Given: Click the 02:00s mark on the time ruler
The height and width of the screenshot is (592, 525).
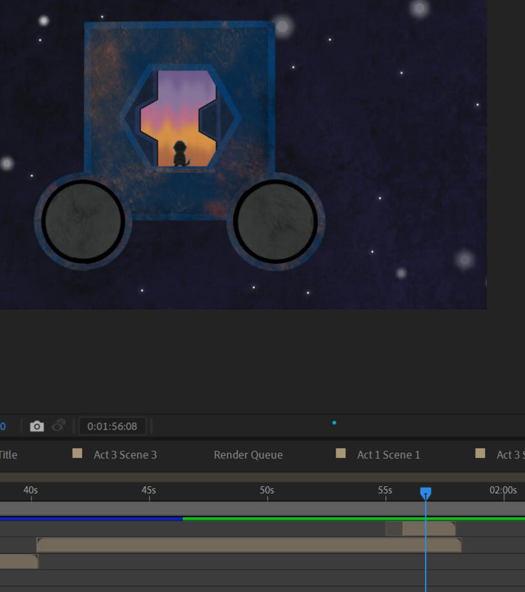Looking at the screenshot, I should point(503,491).
